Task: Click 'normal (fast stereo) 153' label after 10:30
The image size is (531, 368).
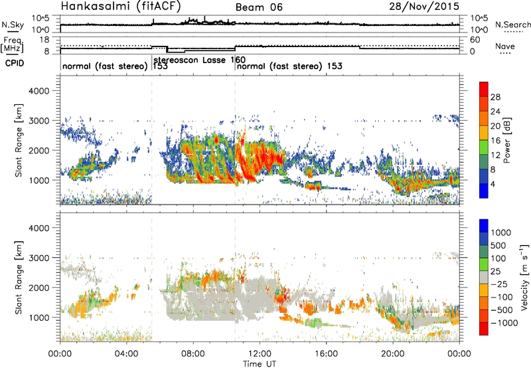Action: (x=289, y=66)
